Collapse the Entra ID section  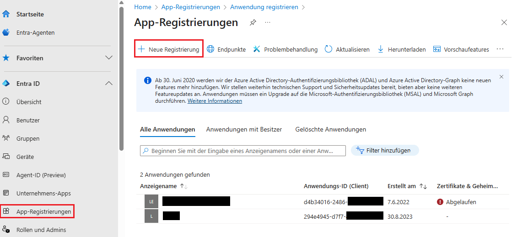109,84
